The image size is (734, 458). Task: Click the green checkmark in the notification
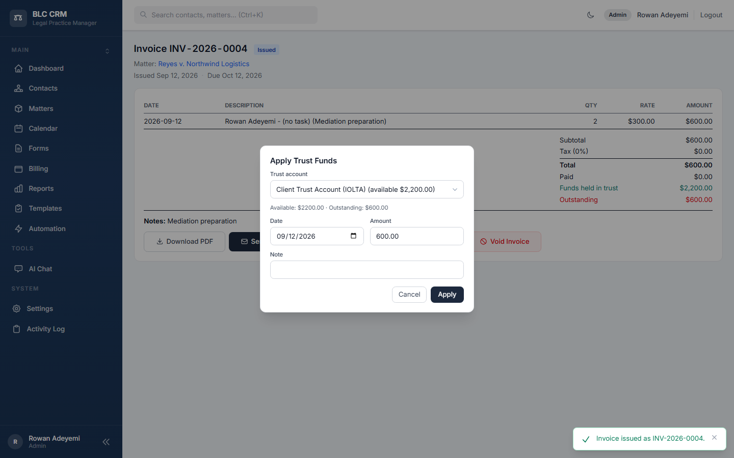(x=586, y=439)
